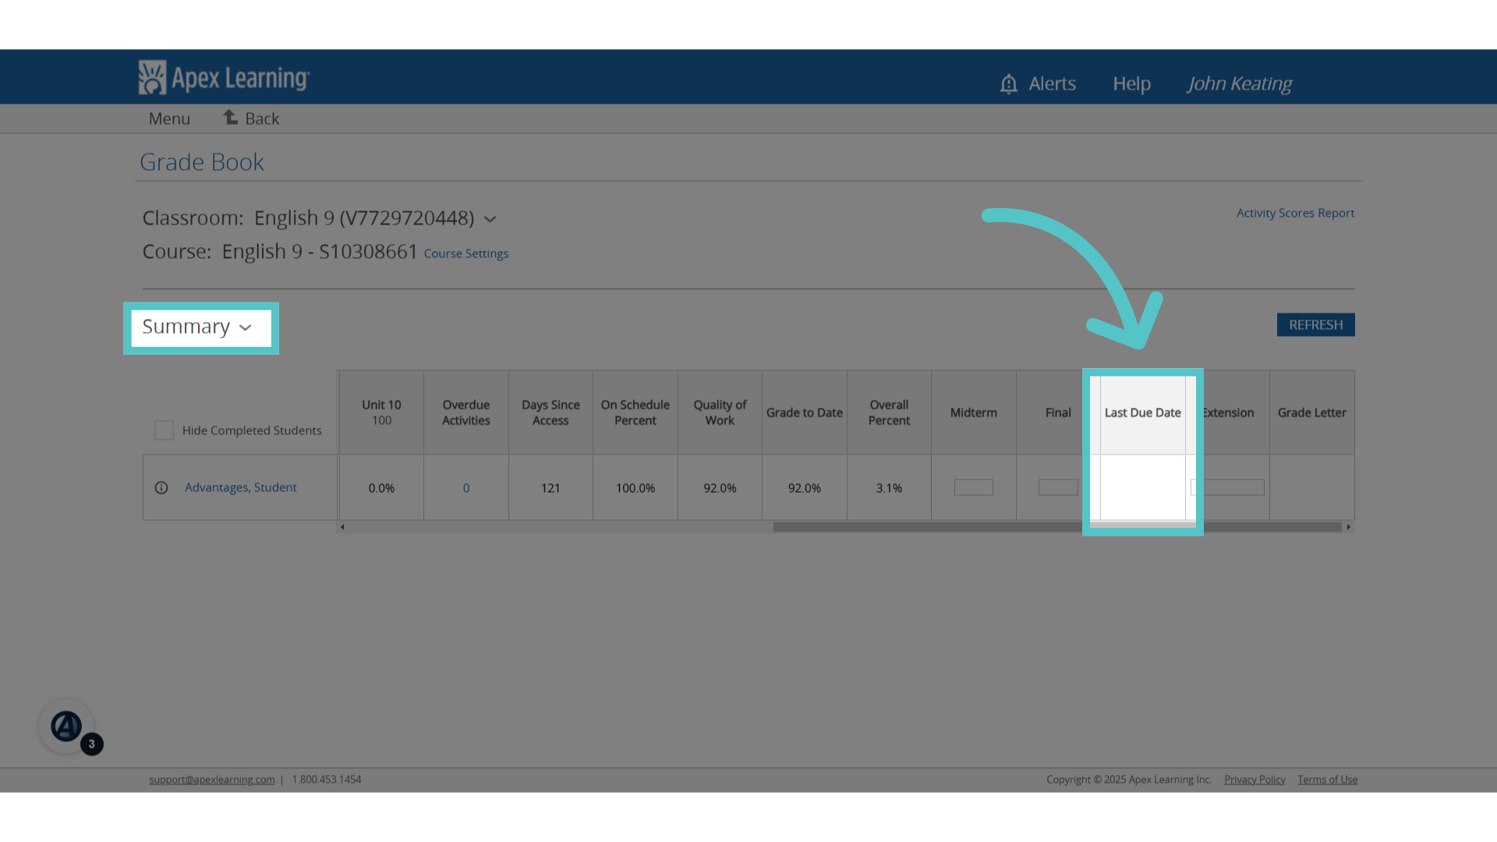This screenshot has width=1497, height=842.
Task: Click the Final grade input field
Action: pyautogui.click(x=1058, y=487)
